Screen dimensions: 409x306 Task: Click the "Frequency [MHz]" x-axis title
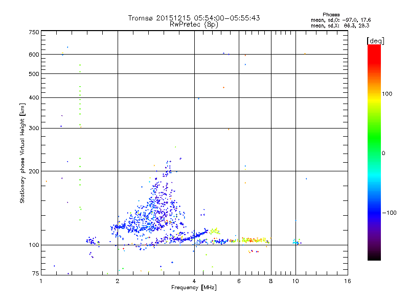pyautogui.click(x=194, y=288)
